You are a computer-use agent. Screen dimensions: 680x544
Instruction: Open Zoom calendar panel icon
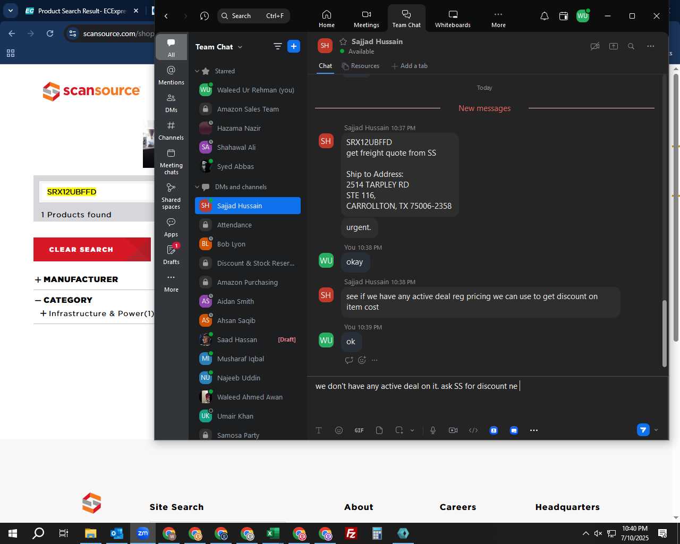point(564,16)
